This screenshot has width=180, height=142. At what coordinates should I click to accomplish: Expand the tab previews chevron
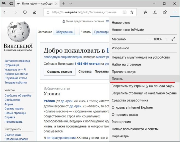71,4
